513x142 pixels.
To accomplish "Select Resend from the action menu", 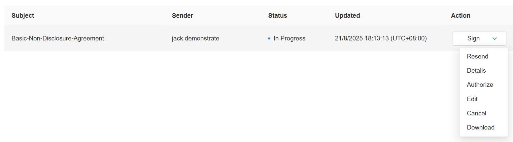I will click(477, 56).
